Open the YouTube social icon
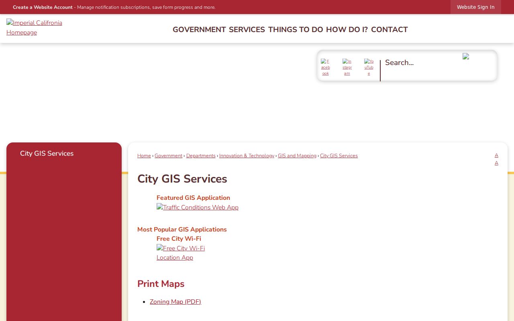The width and height of the screenshot is (514, 321). pyautogui.click(x=369, y=67)
